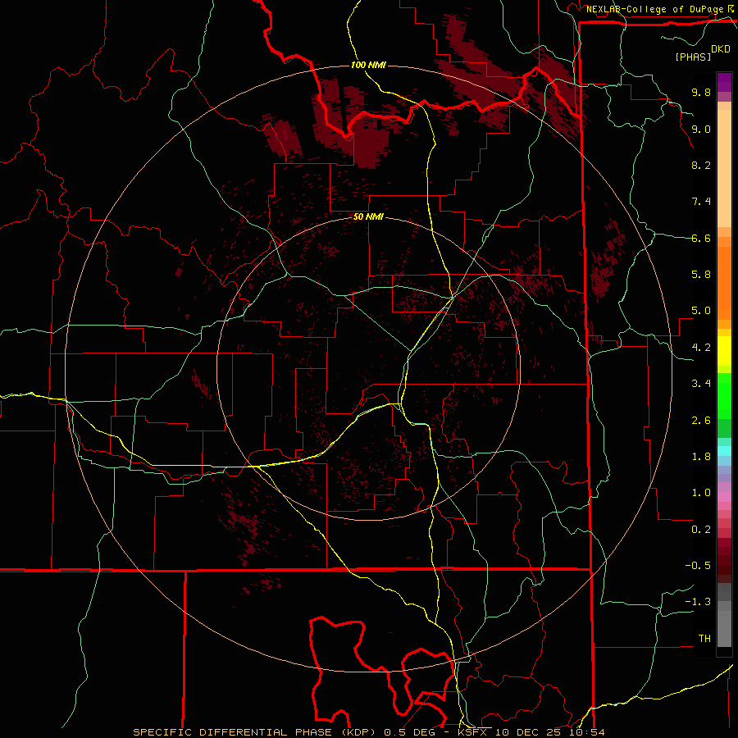Click the 100 NMI range ring label

coord(368,65)
